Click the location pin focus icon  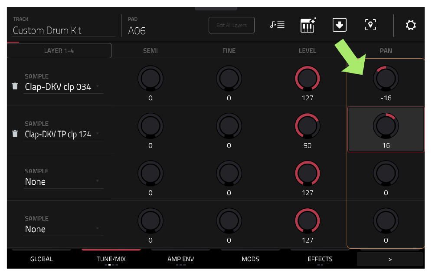tap(370, 25)
